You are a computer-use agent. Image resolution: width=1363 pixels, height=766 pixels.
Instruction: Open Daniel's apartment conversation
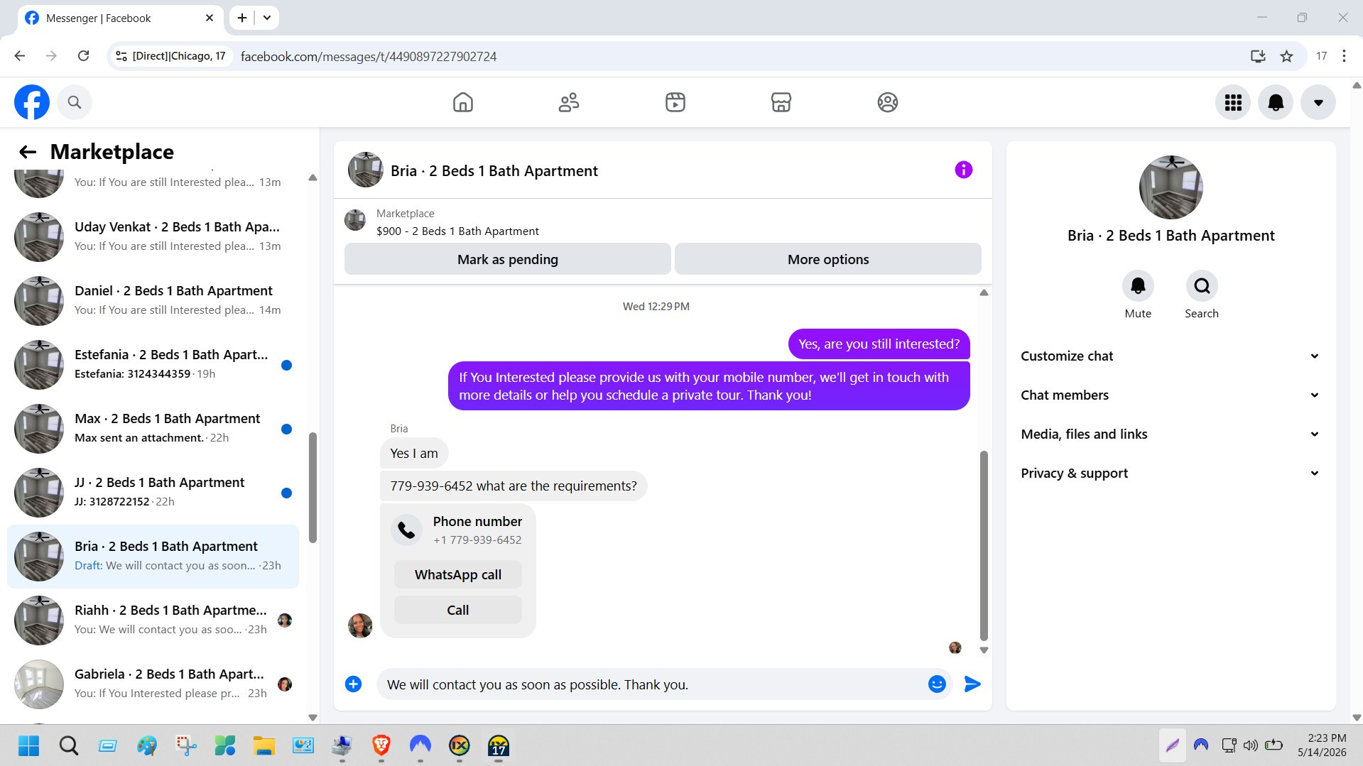(153, 300)
